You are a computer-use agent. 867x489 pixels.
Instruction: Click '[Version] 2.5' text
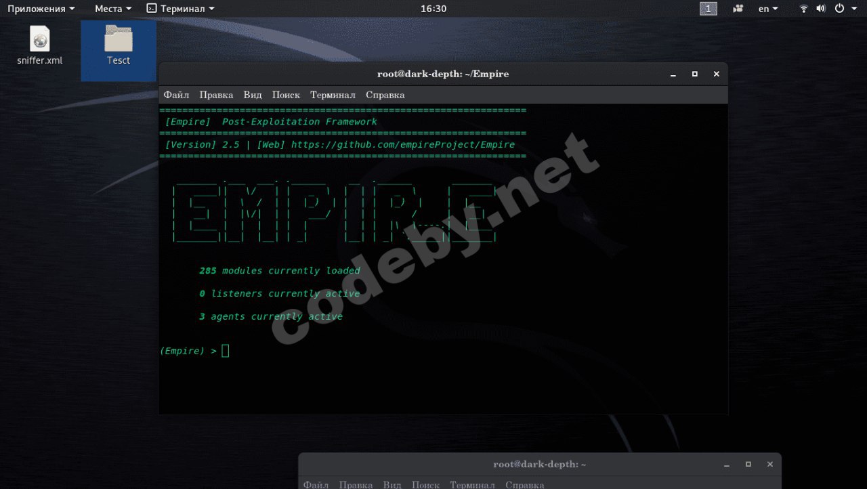click(203, 144)
